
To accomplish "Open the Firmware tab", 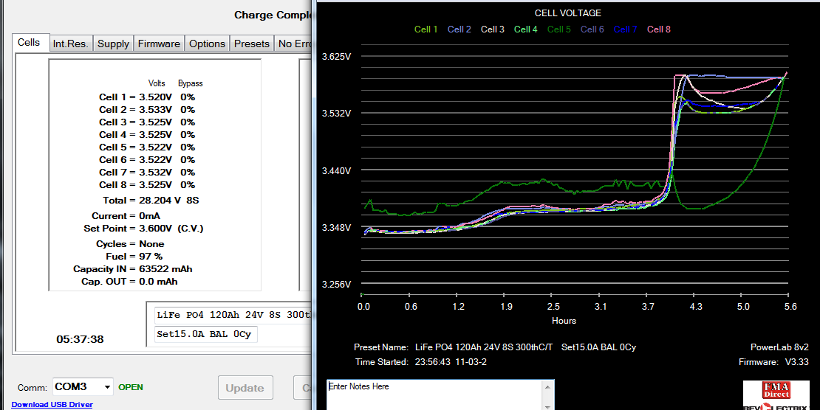I will coord(159,44).
